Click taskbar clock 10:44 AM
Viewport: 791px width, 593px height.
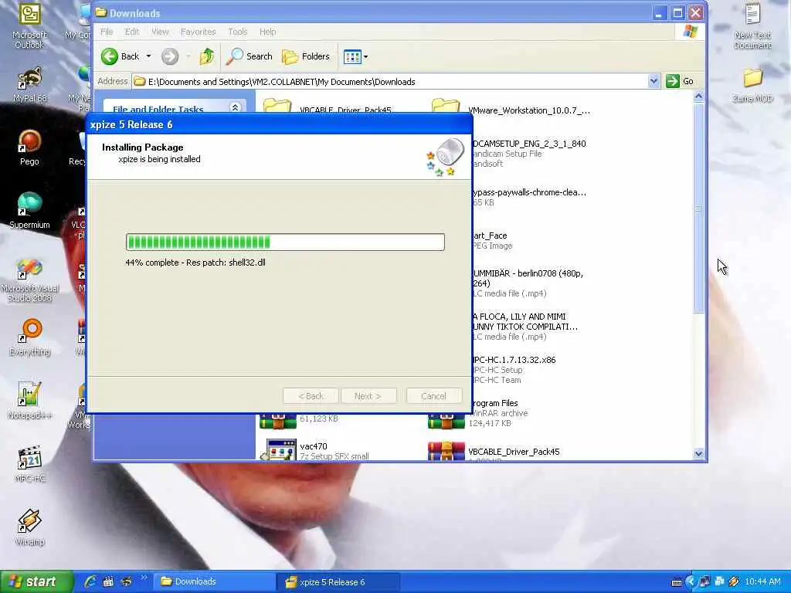tap(762, 582)
